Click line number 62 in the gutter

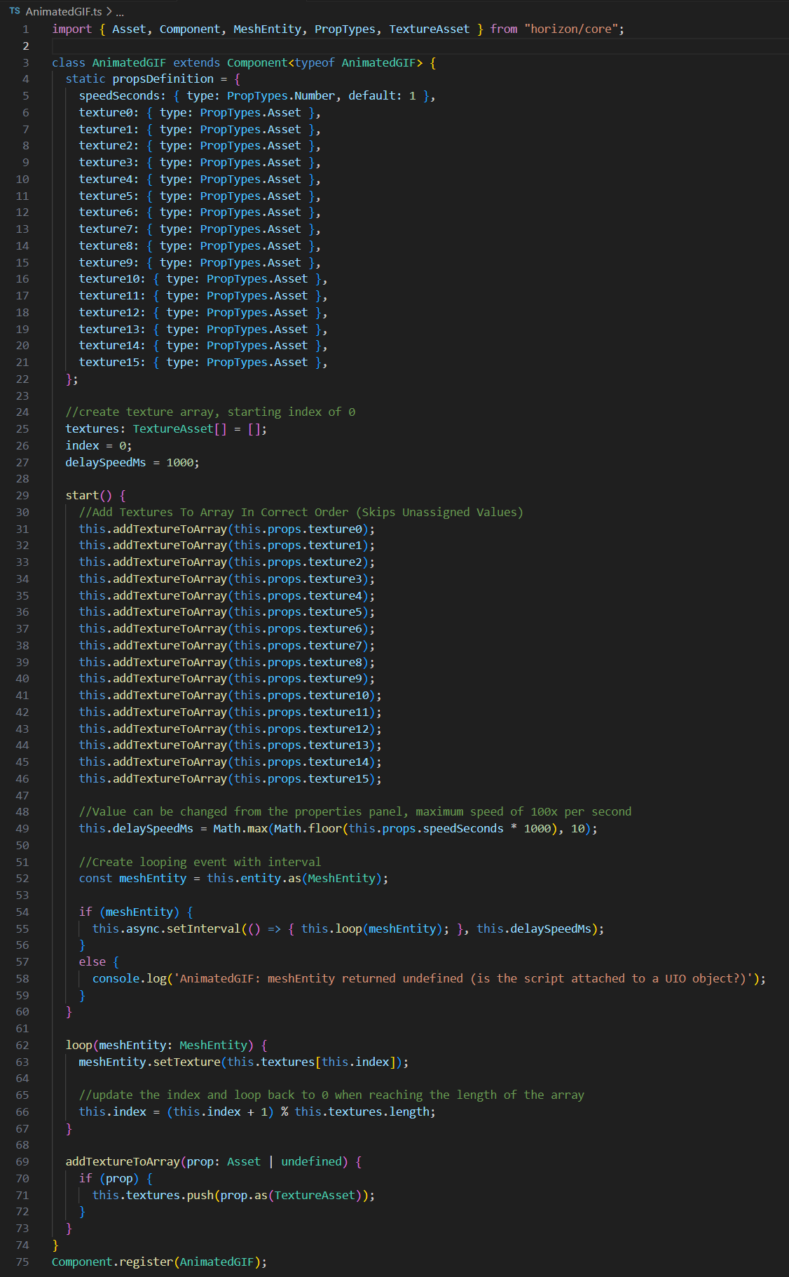(x=22, y=1046)
